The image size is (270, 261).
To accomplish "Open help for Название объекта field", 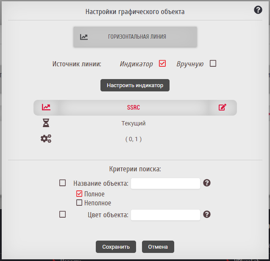I will pyautogui.click(x=207, y=183).
